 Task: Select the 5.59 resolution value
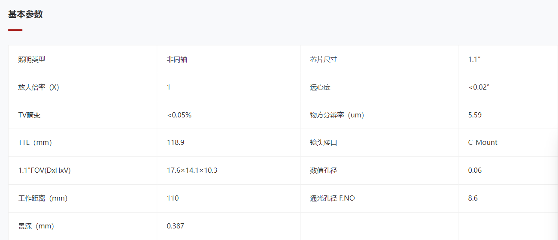(x=475, y=115)
